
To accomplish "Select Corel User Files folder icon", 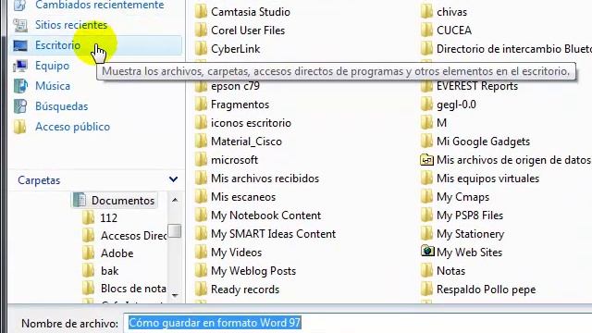I will coord(202,31).
